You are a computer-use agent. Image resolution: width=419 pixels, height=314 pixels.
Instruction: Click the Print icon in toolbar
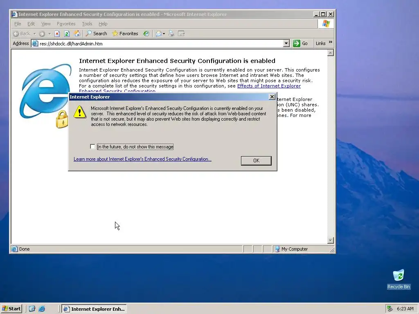click(x=171, y=34)
